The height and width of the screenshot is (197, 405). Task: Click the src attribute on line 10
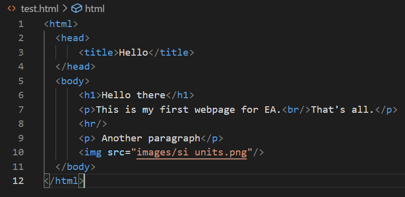tap(116, 152)
